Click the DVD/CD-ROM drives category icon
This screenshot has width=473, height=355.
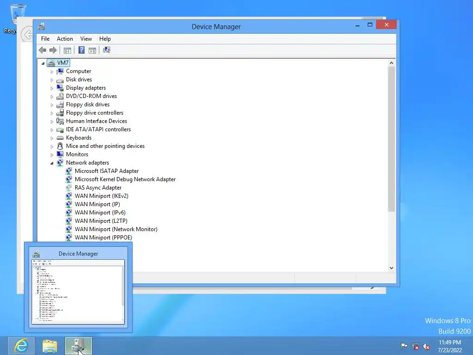(x=60, y=96)
